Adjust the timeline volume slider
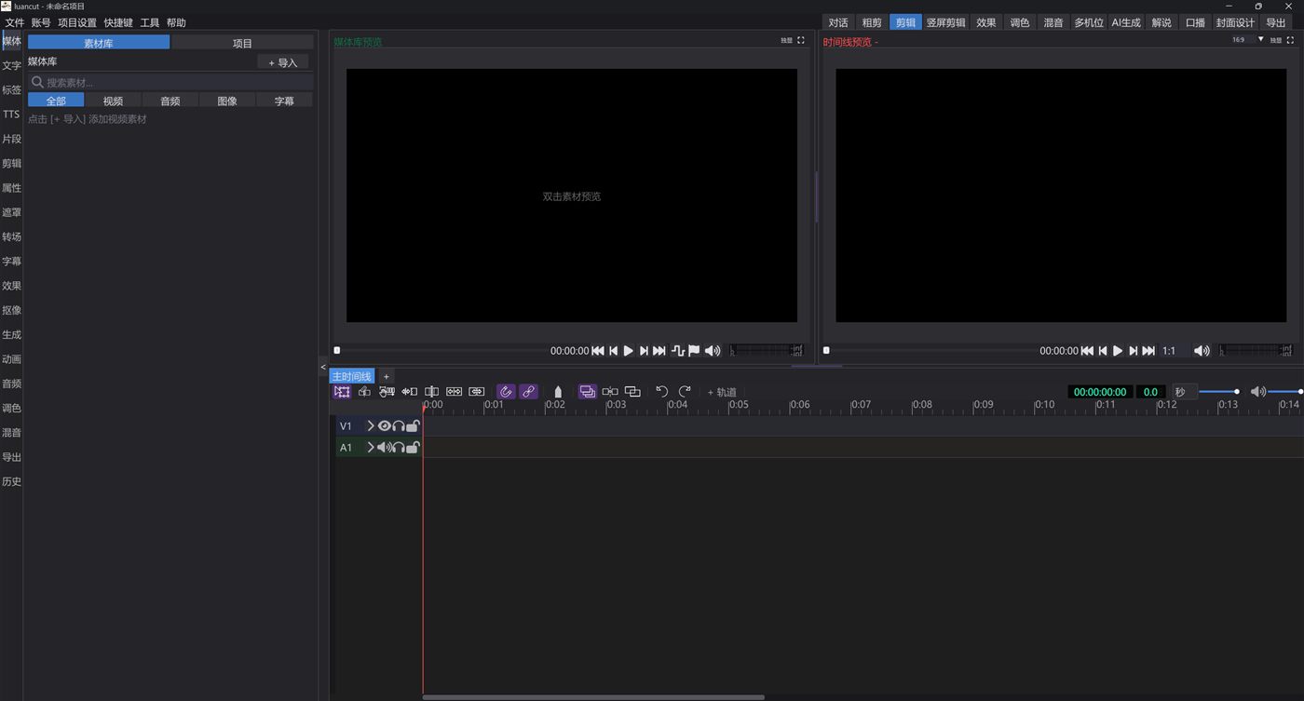The image size is (1304, 701). tap(1285, 392)
